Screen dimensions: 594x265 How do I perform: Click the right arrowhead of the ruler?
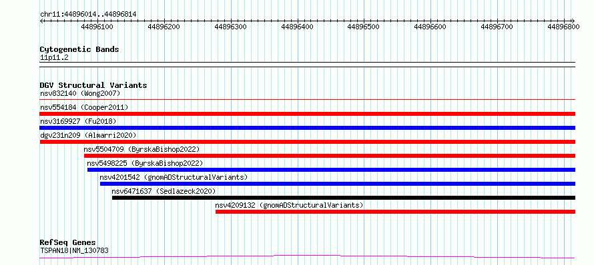point(573,21)
